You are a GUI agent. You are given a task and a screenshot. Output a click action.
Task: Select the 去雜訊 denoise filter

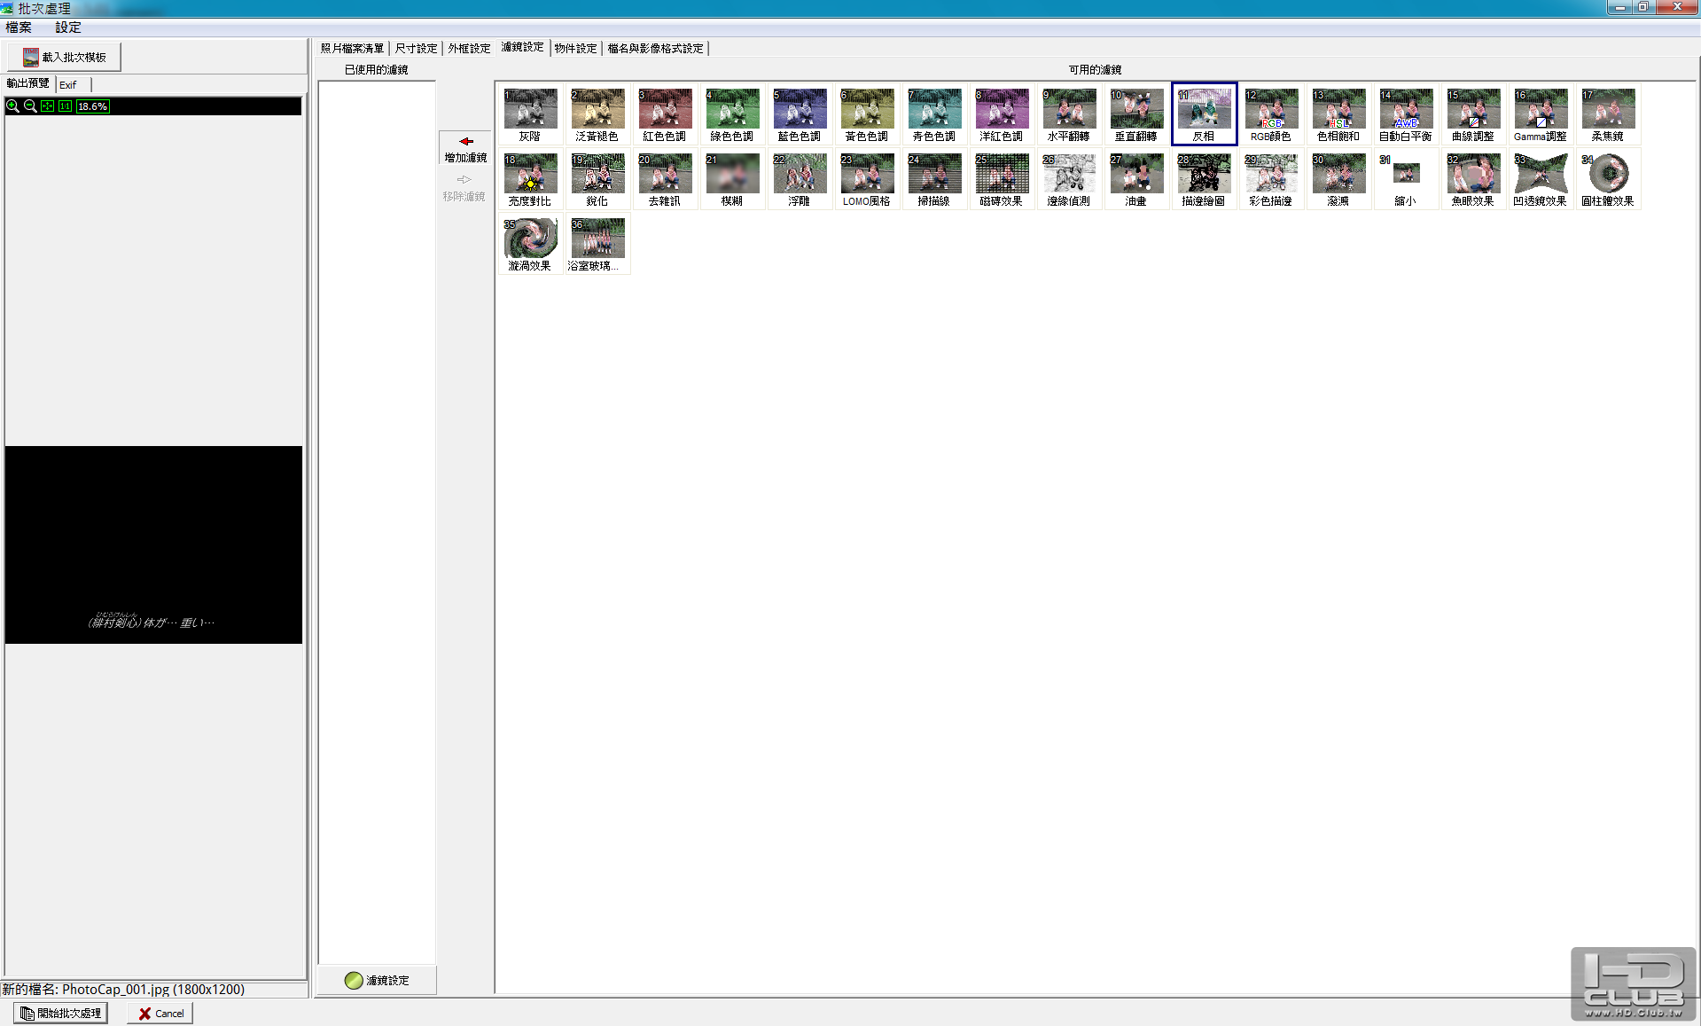665,180
